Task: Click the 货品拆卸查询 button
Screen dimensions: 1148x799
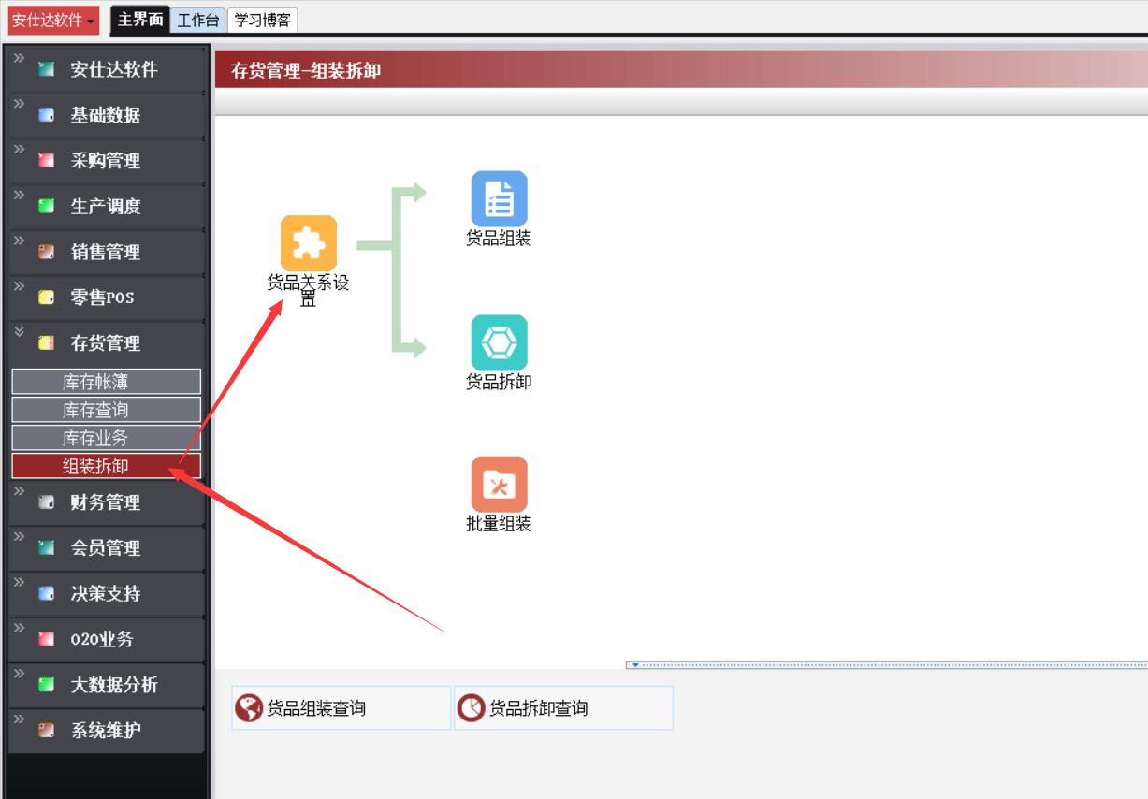Action: point(563,708)
